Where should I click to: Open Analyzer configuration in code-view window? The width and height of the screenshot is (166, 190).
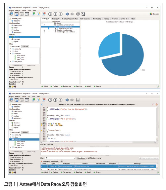coord(16,116)
